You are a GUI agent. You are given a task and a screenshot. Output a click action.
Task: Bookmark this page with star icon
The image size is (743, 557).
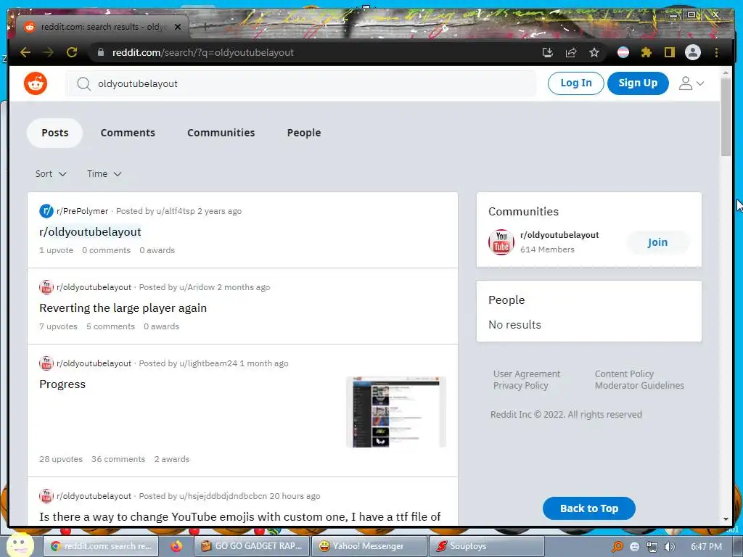click(x=594, y=52)
